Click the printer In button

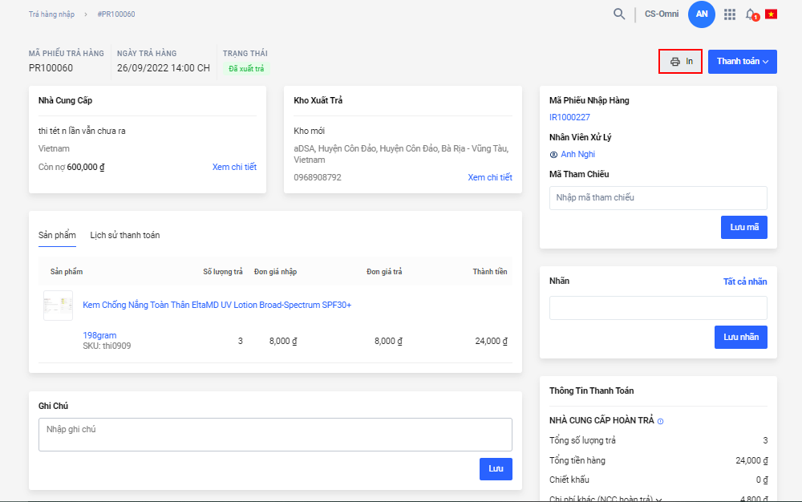tap(680, 62)
